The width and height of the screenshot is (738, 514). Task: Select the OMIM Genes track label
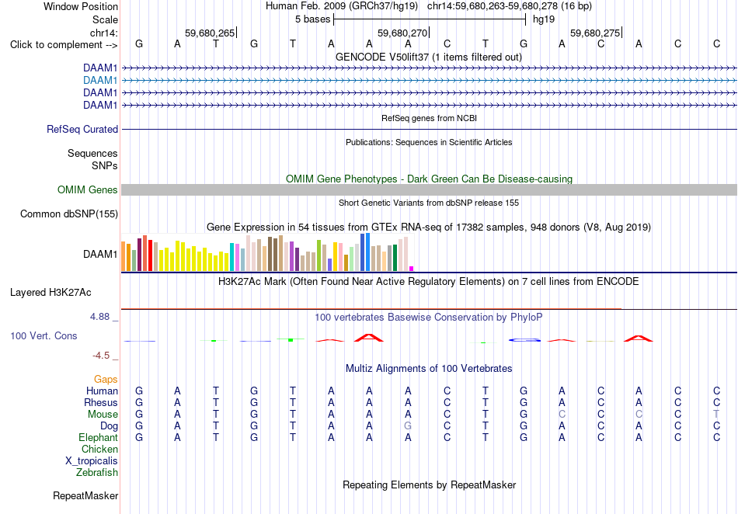click(x=88, y=190)
